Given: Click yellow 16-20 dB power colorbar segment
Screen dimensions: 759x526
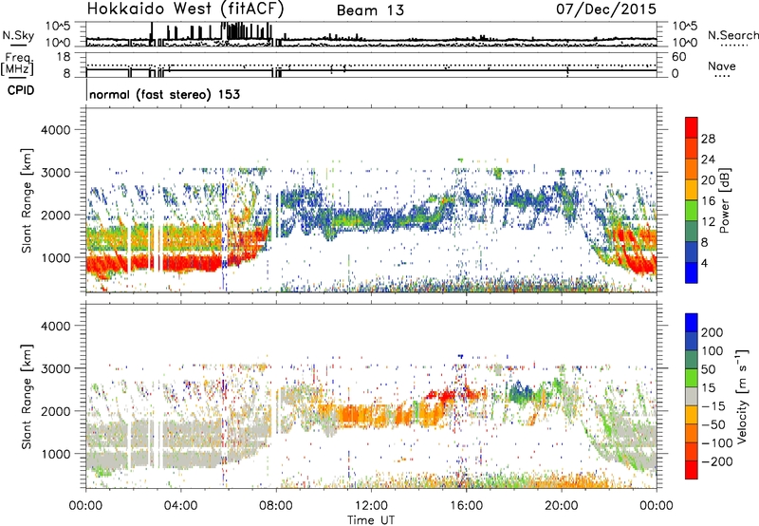Looking at the screenshot, I should [x=692, y=189].
